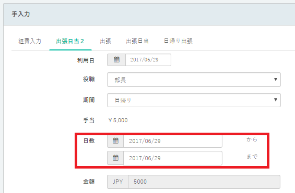Click the 利用日 date input field
295x193 pixels.
[x=148, y=60]
